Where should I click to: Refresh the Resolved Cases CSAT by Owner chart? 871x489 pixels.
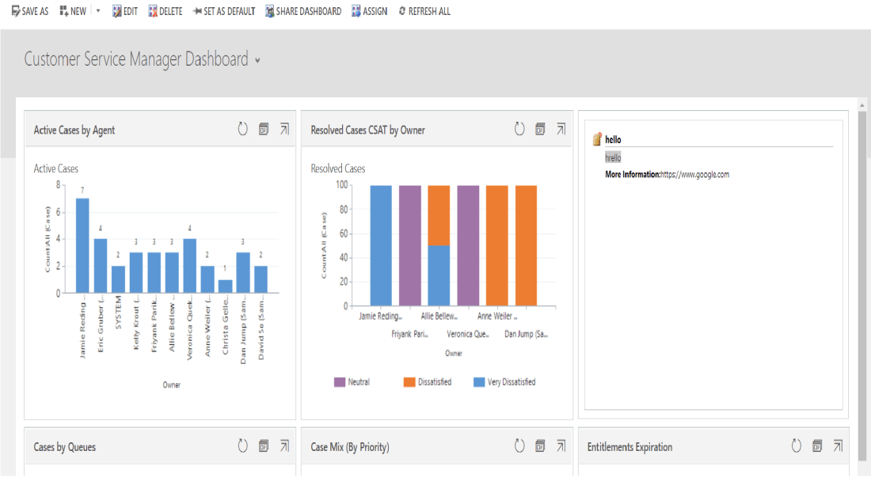[519, 130]
